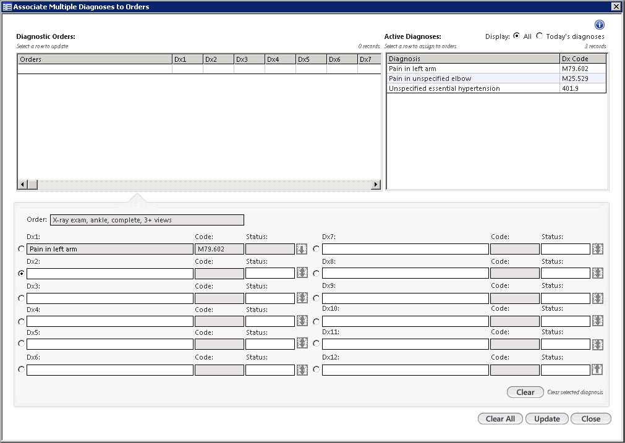Click the orders grid scroll right arrow
This screenshot has width=625, height=443.
pyautogui.click(x=375, y=185)
